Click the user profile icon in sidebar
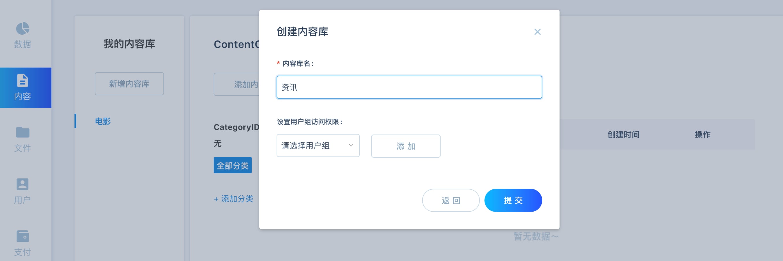This screenshot has height=261, width=783. click(x=23, y=184)
